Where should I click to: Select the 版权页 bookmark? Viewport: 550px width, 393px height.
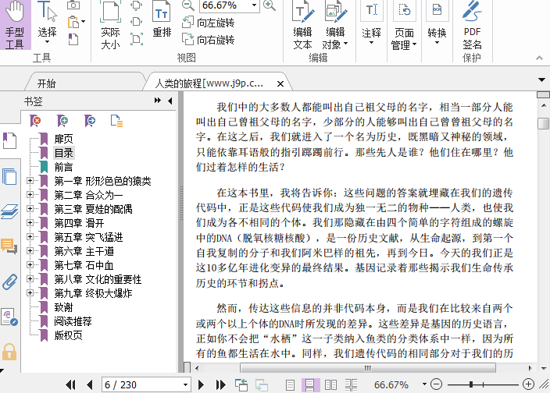coord(69,335)
